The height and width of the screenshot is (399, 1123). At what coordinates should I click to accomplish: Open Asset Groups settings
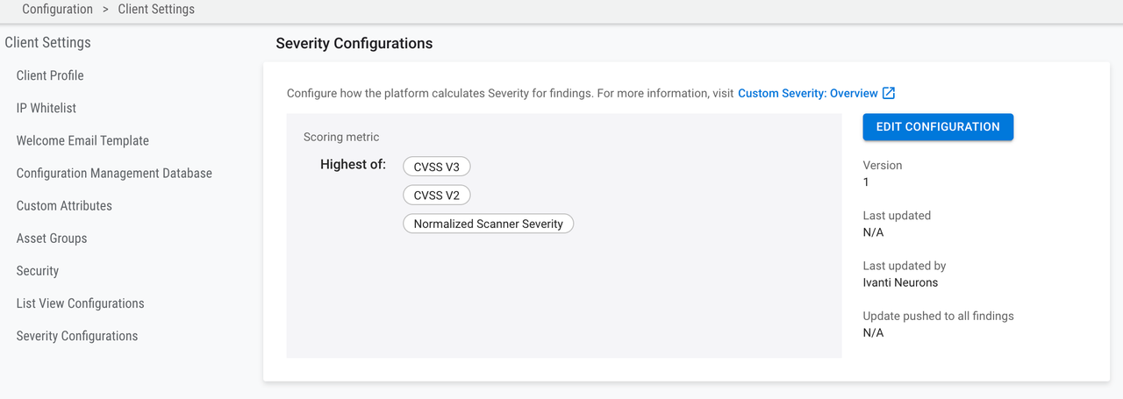pos(52,238)
